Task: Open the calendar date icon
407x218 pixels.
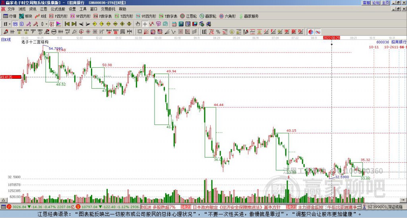Action: coord(174,24)
